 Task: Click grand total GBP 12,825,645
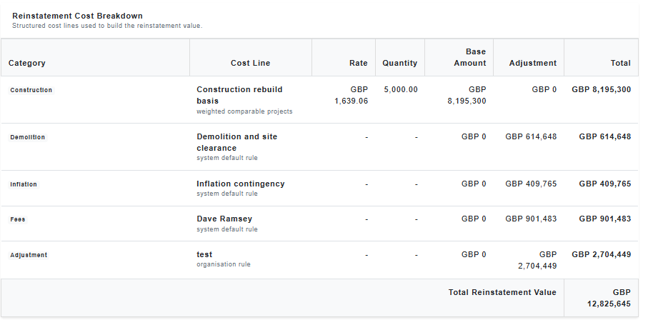609,298
